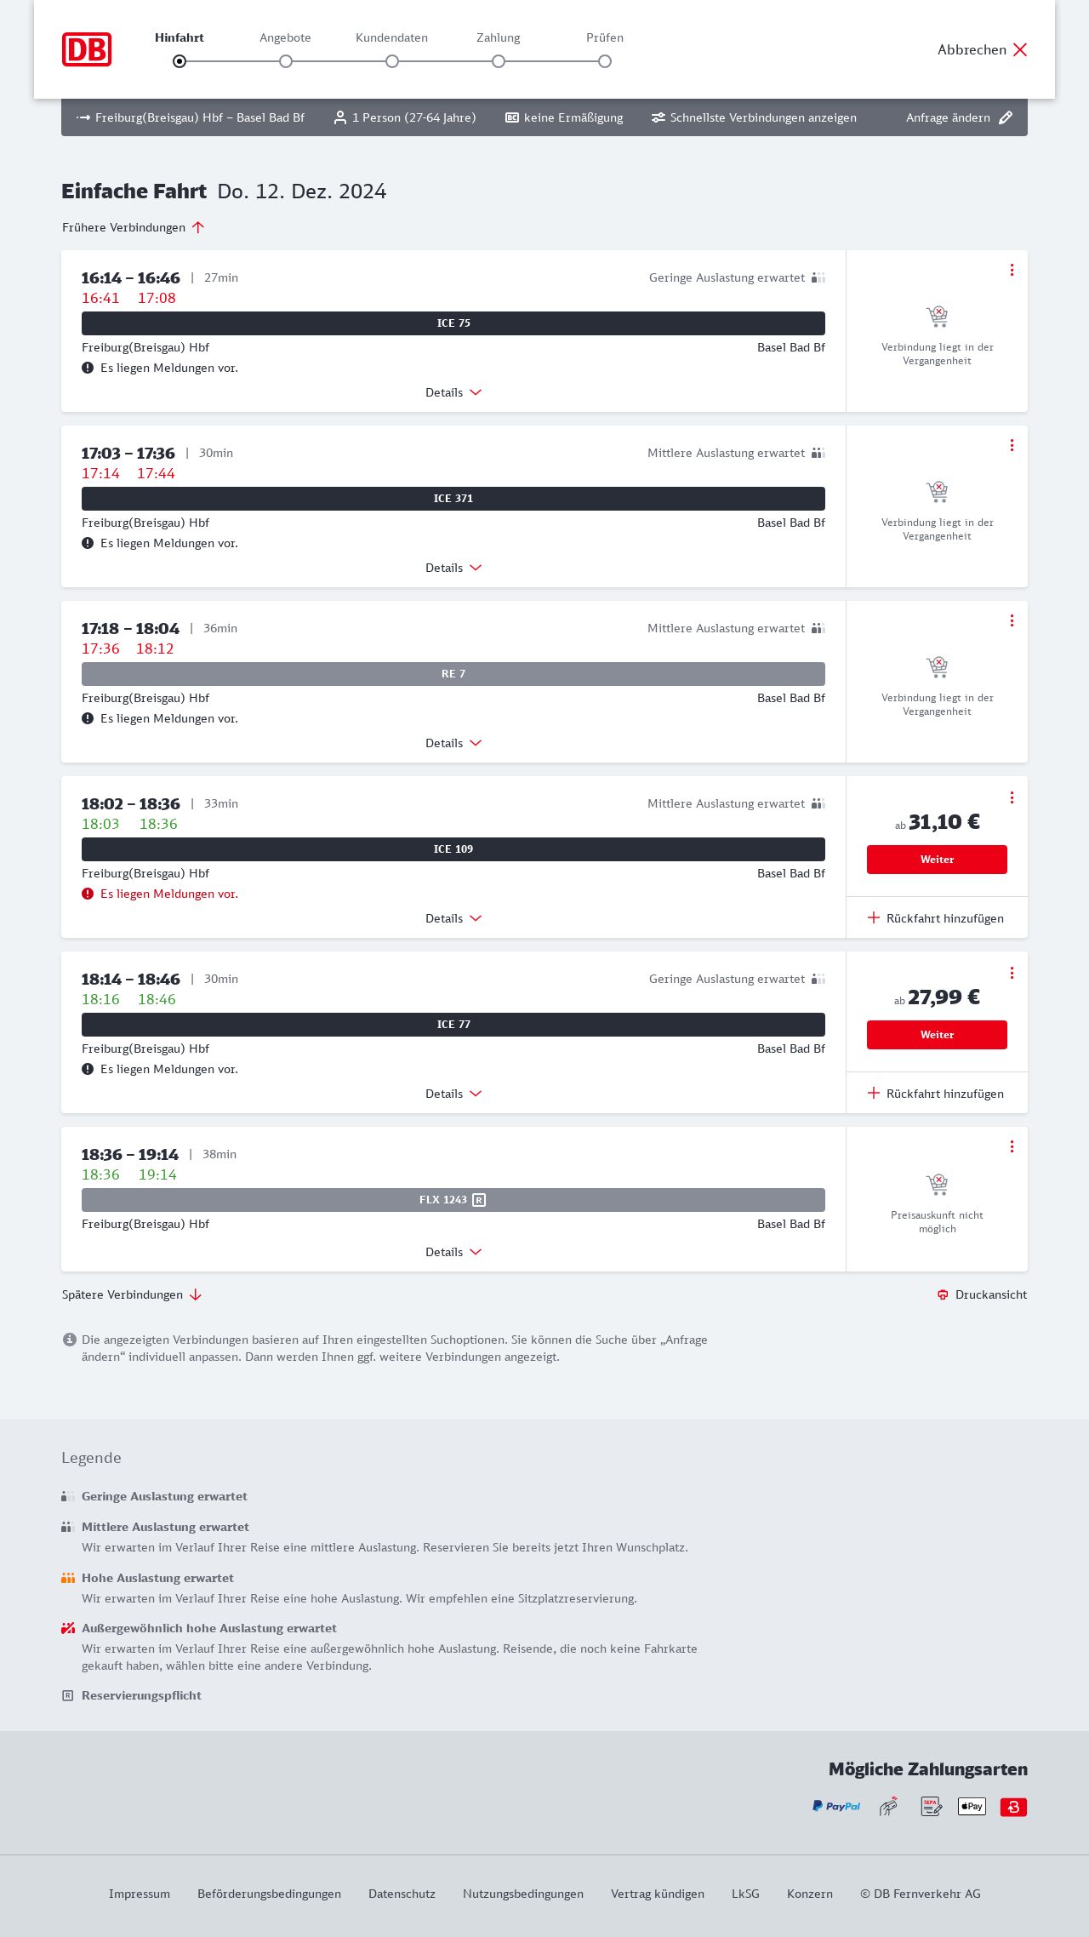Click the printer icon for Druckansicht
Viewport: 1089px width, 1937px height.
click(x=943, y=1294)
